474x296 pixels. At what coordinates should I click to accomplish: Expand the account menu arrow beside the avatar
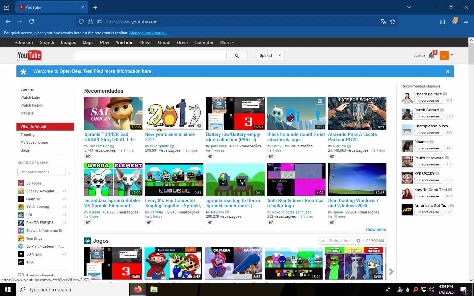(x=452, y=55)
